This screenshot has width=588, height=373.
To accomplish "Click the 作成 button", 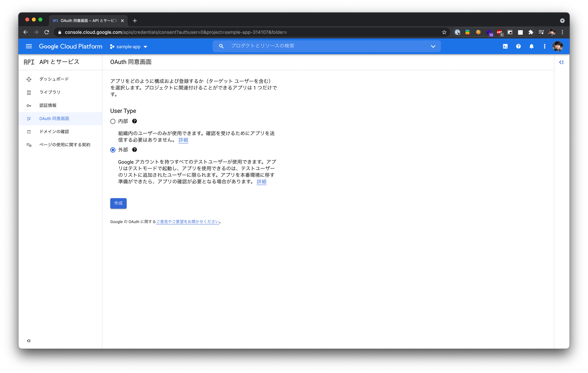I will tap(118, 203).
